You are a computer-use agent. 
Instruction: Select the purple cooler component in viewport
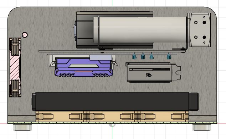(x=84, y=67)
